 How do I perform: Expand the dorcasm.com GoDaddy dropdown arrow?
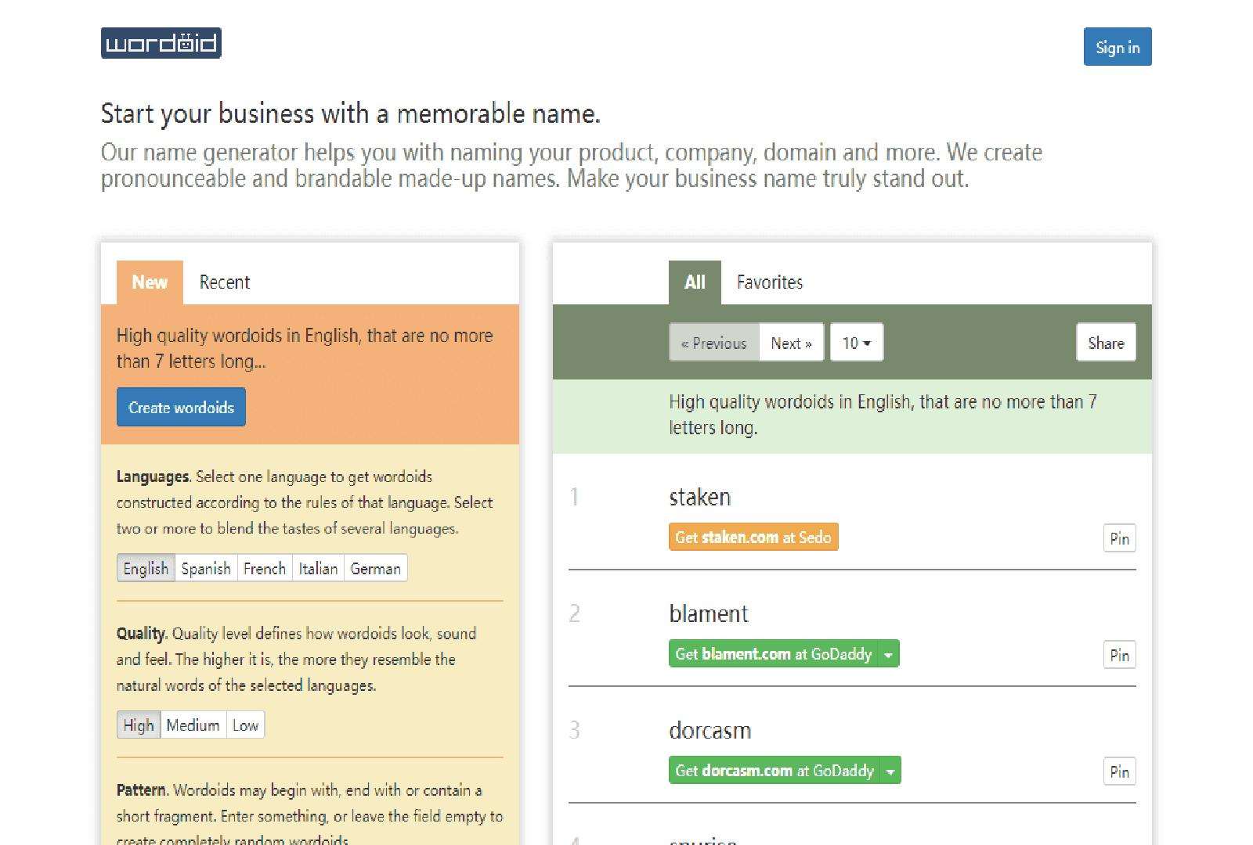[890, 771]
